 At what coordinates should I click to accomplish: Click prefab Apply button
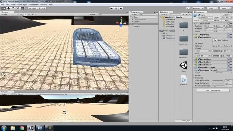(x=227, y=20)
